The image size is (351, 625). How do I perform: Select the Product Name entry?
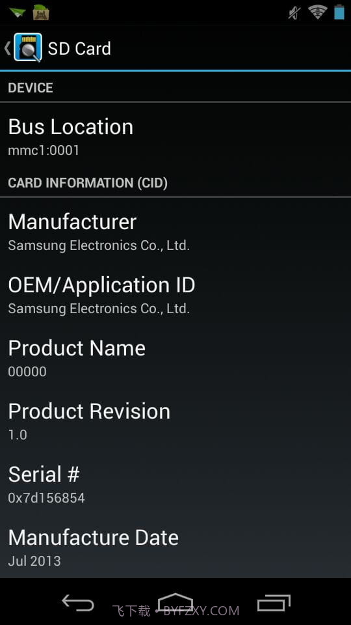175,359
